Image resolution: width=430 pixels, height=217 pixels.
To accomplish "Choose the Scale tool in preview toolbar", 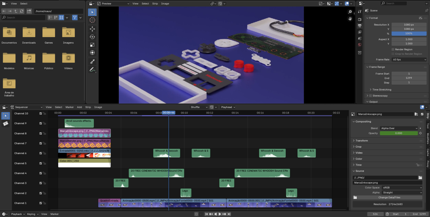I will point(92,45).
